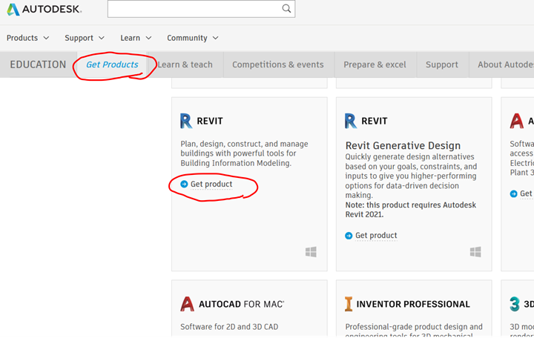Expand the Support dropdown in top nav
Screen dimensions: 534x338
tap(85, 38)
